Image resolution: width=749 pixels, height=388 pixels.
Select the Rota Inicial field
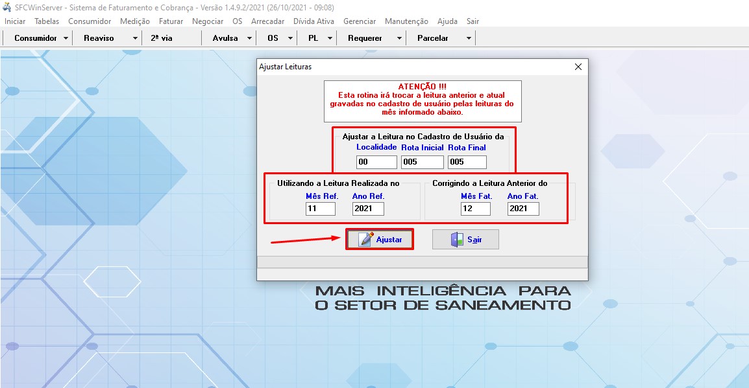pos(422,162)
